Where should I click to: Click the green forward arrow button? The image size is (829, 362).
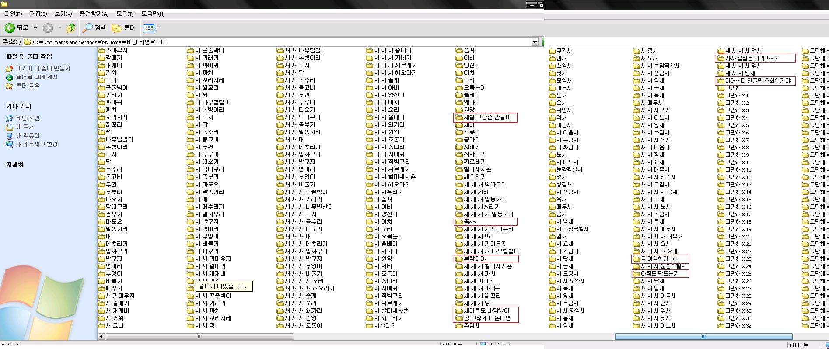coord(48,28)
